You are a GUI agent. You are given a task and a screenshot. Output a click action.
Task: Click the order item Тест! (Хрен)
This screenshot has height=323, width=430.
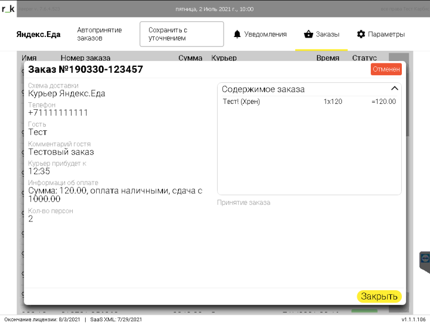241,102
